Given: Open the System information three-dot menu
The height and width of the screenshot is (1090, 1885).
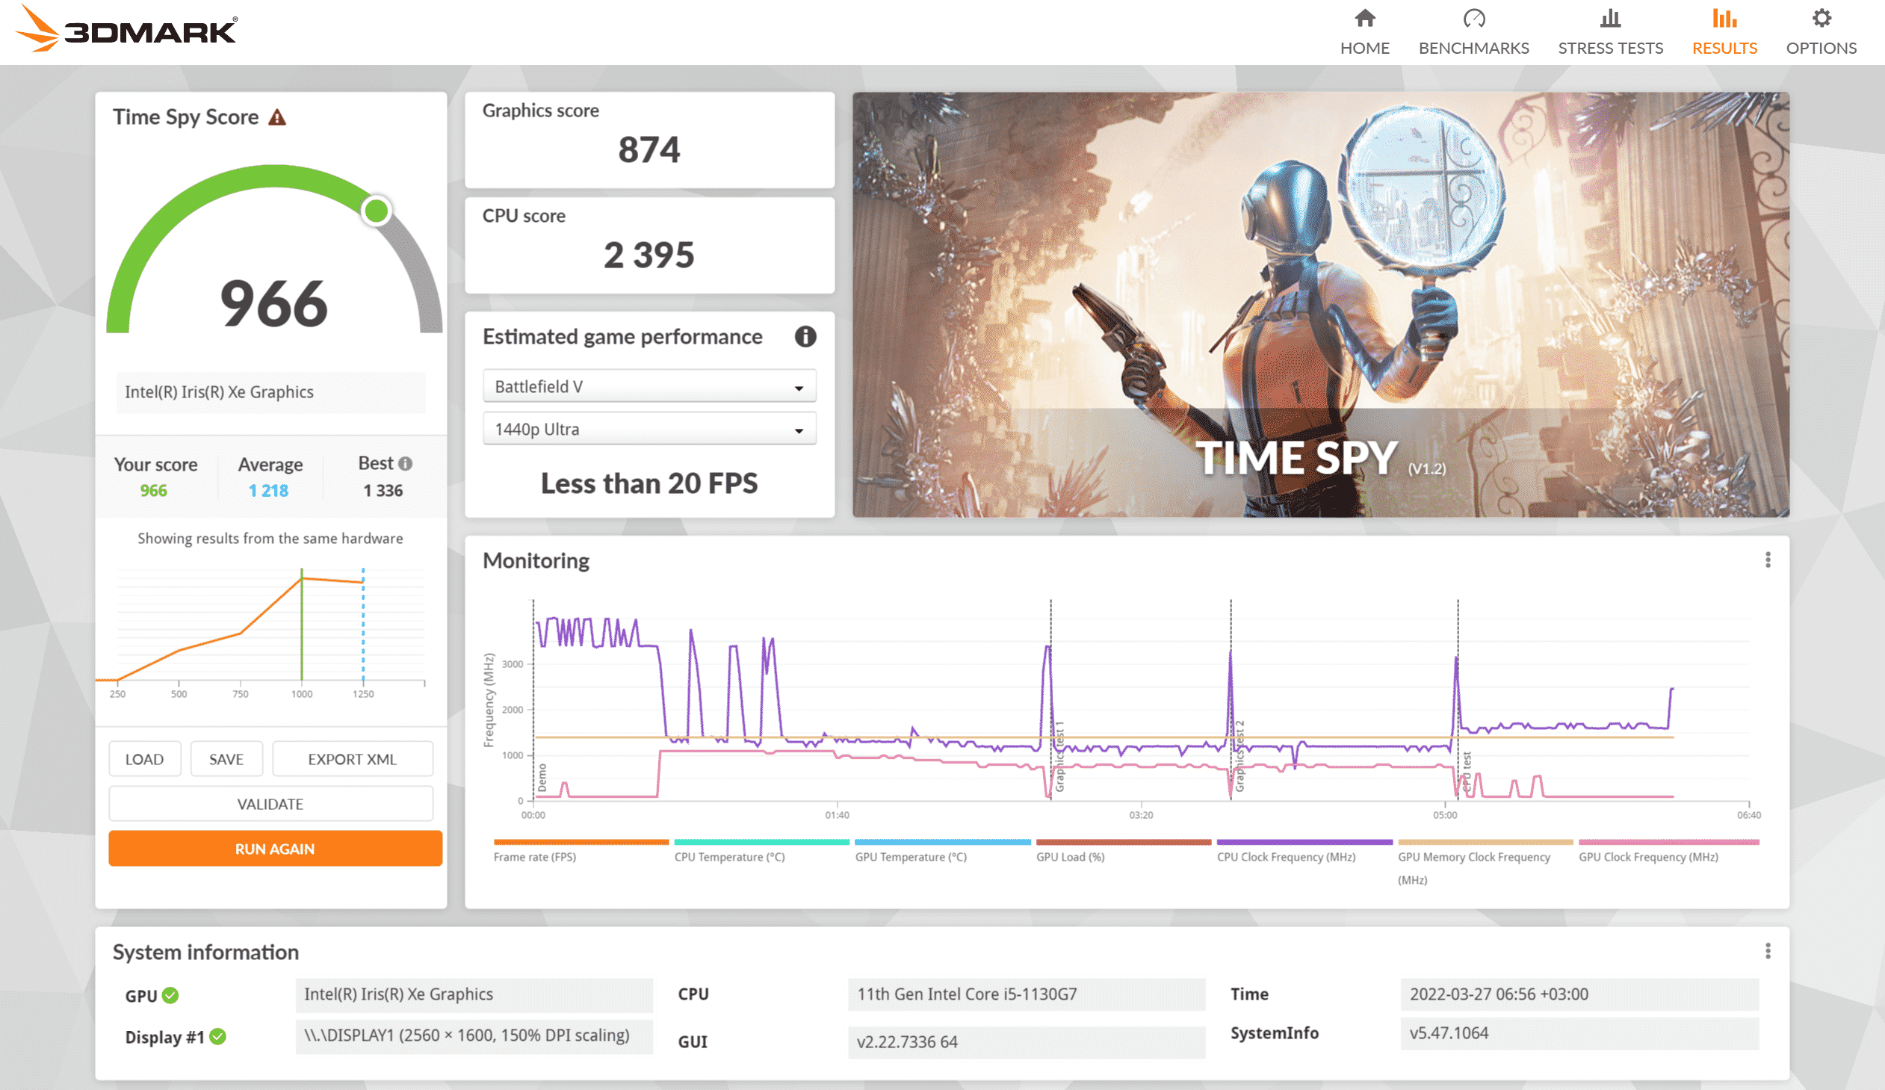Looking at the screenshot, I should [1768, 951].
